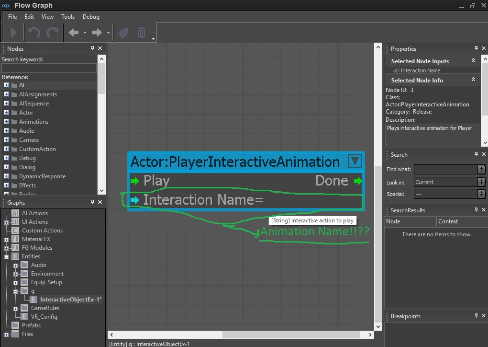This screenshot has height=347, width=488.
Task: Click the Search keyword input field
Action: [x=49, y=68]
